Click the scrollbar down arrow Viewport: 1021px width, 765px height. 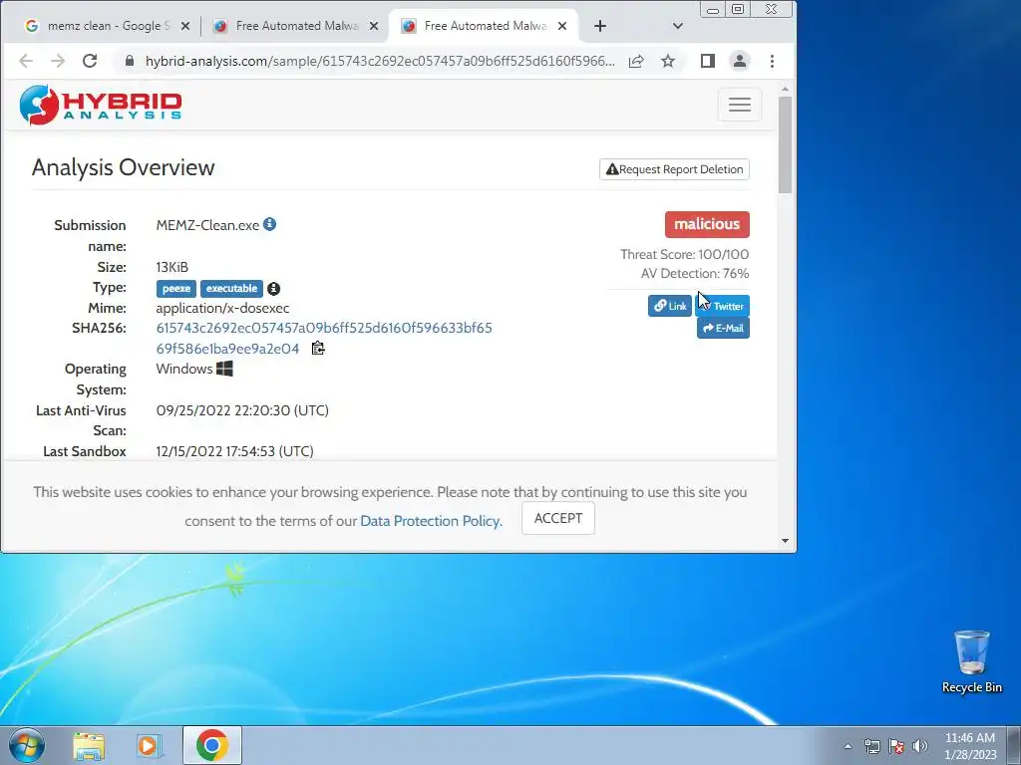(786, 541)
